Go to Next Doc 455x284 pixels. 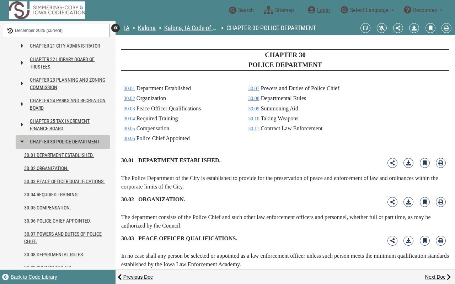pyautogui.click(x=438, y=277)
